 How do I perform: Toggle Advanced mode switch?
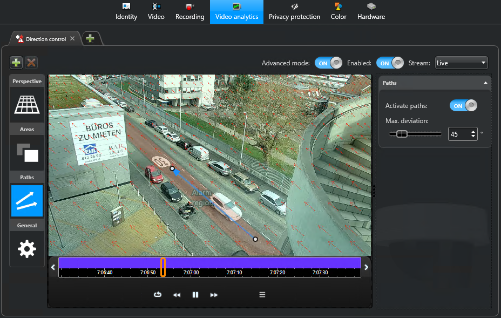tap(328, 63)
